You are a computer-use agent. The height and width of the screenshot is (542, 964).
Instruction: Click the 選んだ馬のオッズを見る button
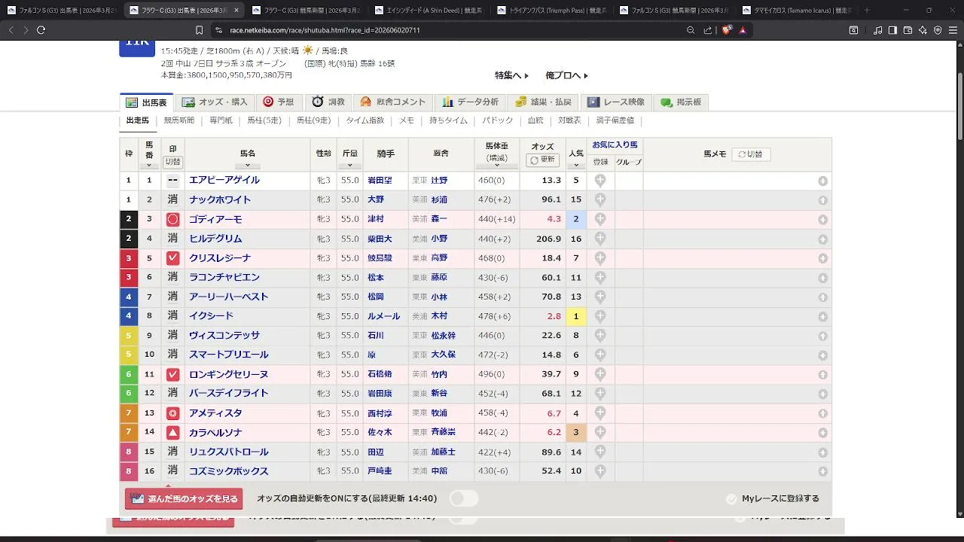tap(184, 499)
